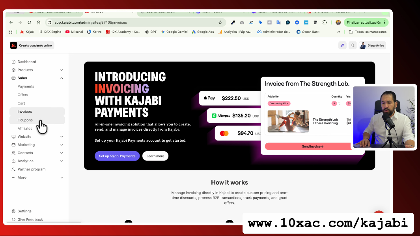The image size is (420, 236).
Task: Open the Chrome profile avatar
Action: [338, 22]
